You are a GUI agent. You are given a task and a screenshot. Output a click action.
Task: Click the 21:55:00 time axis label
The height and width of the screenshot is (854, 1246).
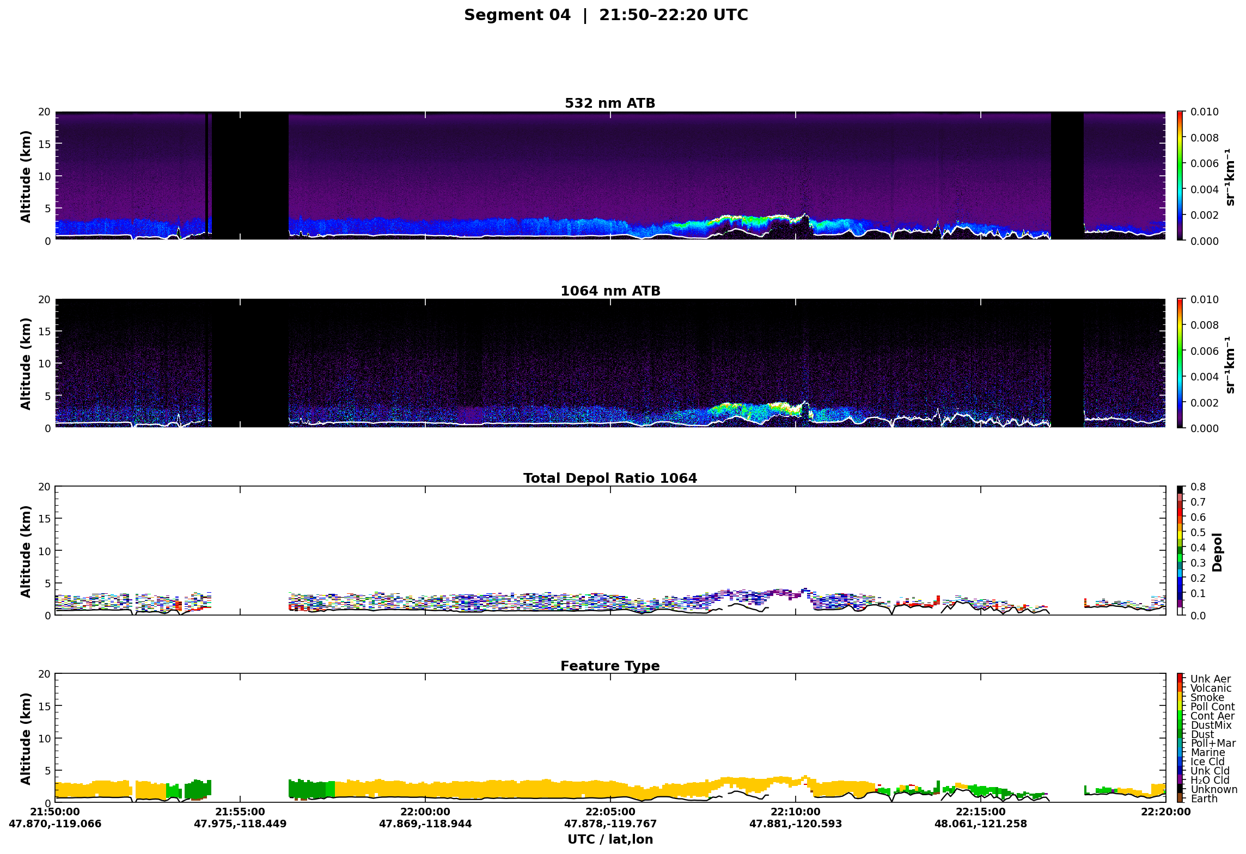coord(240,812)
